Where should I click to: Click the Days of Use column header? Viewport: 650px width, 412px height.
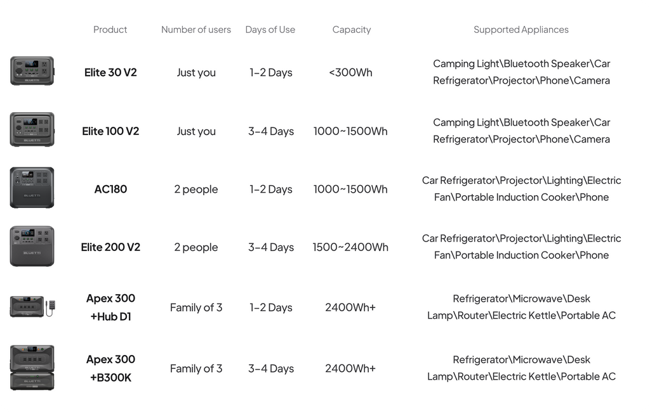270,30
